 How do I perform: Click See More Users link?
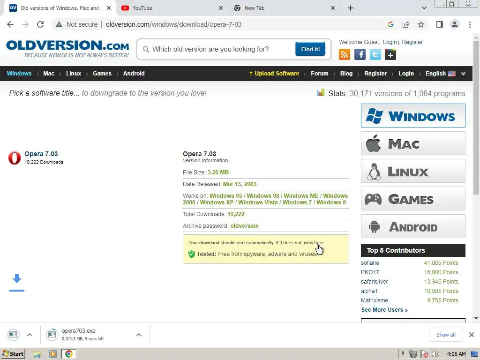pos(384,310)
